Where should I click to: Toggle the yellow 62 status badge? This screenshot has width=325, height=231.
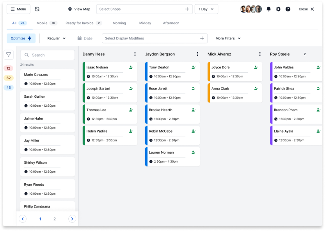pyautogui.click(x=9, y=78)
